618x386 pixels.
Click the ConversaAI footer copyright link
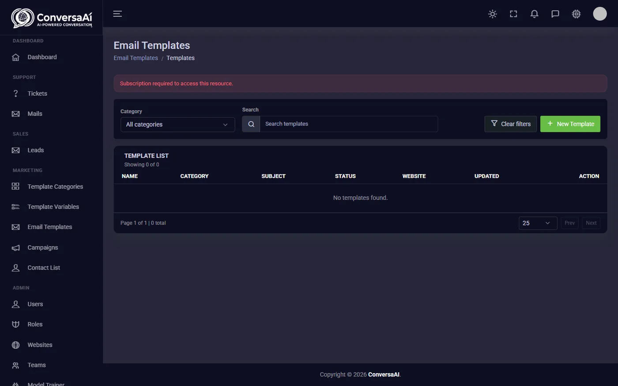pos(384,375)
